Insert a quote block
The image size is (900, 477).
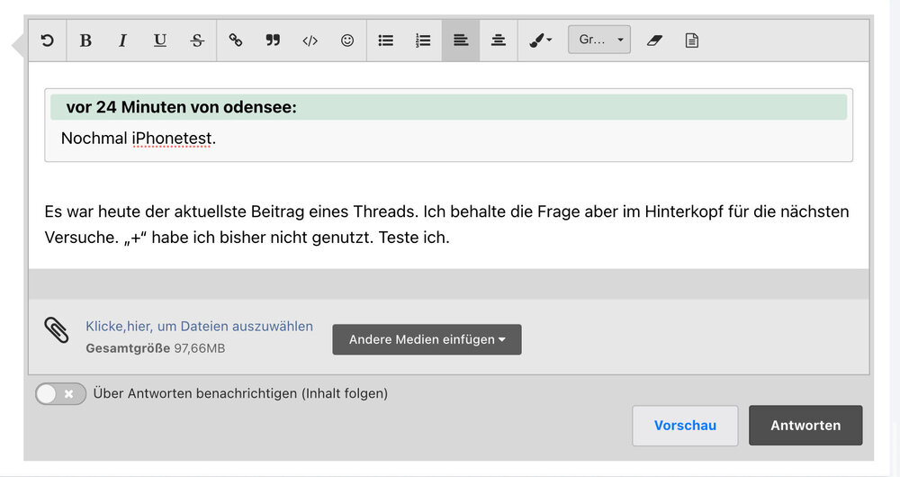tap(273, 40)
